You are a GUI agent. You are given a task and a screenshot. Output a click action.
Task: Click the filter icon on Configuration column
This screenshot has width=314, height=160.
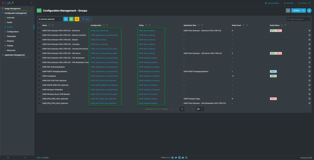107,25
